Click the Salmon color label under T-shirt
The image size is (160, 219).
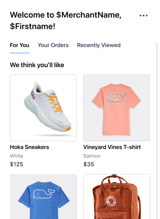point(92,156)
